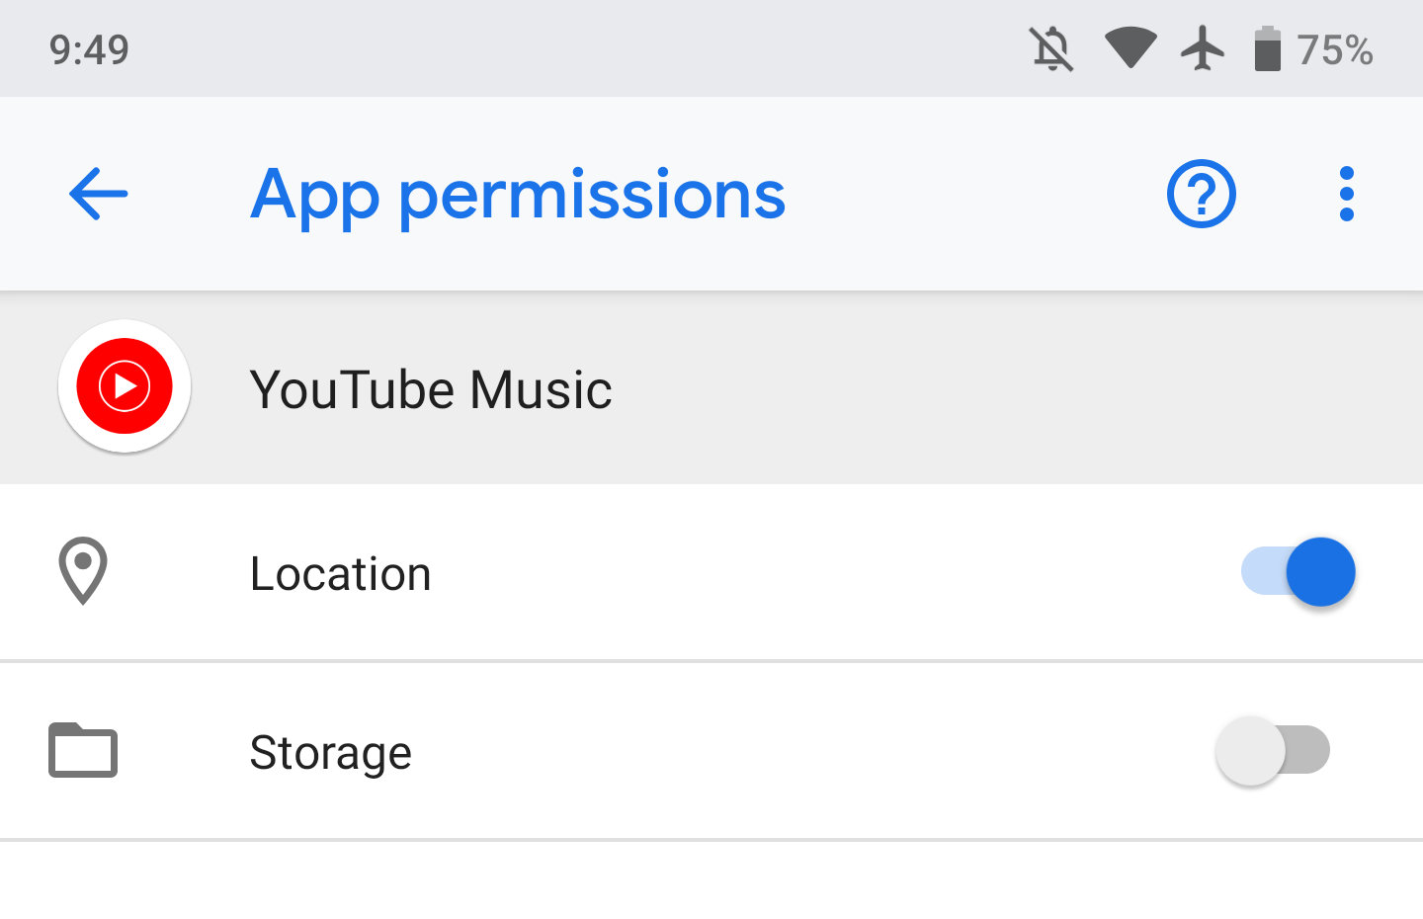Click the App permissions title text
Viewport: 1423px width, 919px height.
coord(518,195)
